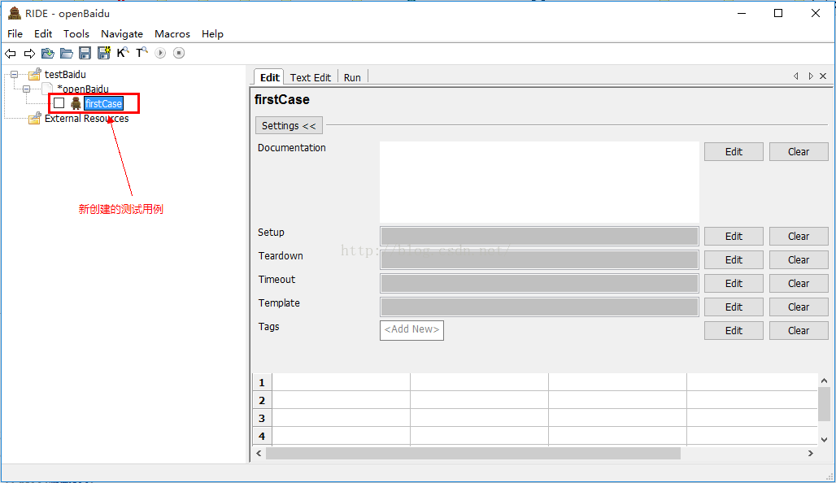Collapse the Settings section
Screen dimensions: 836x483
point(289,126)
